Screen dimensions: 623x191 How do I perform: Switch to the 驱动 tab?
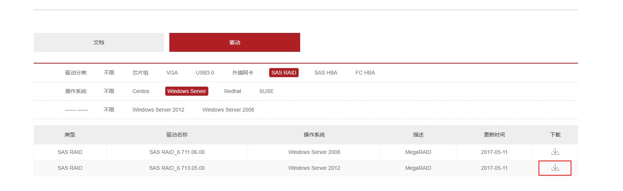coord(235,42)
